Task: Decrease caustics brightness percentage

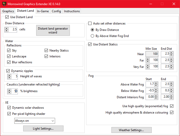Action: (9, 93)
